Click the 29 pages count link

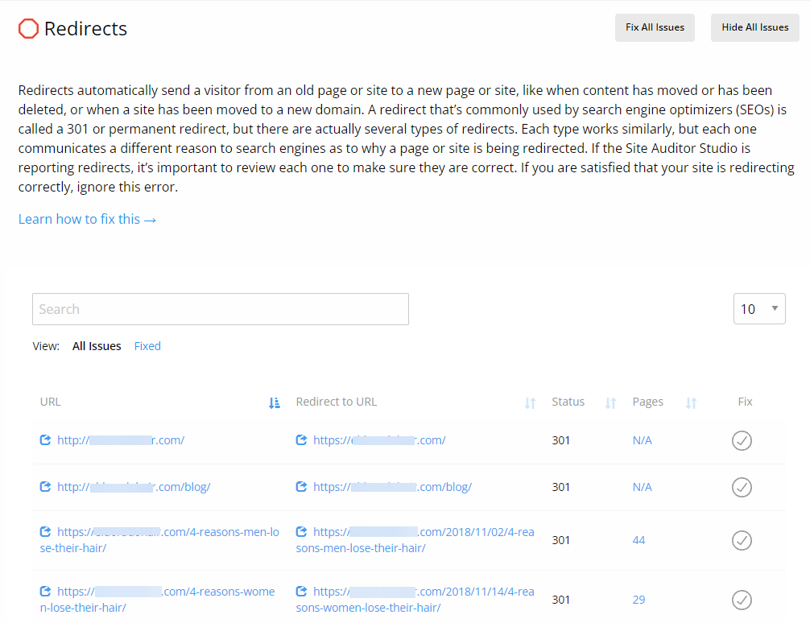tap(638, 599)
